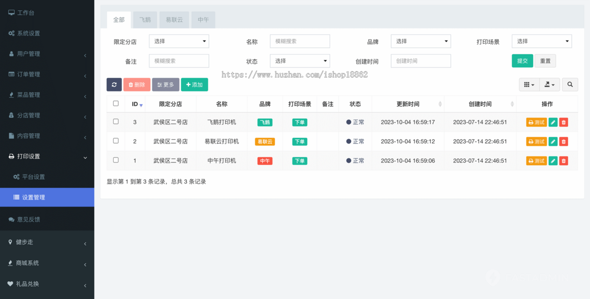The width and height of the screenshot is (590, 299).
Task: Click edit pencil icon for 易联云打印机
Action: (553, 142)
